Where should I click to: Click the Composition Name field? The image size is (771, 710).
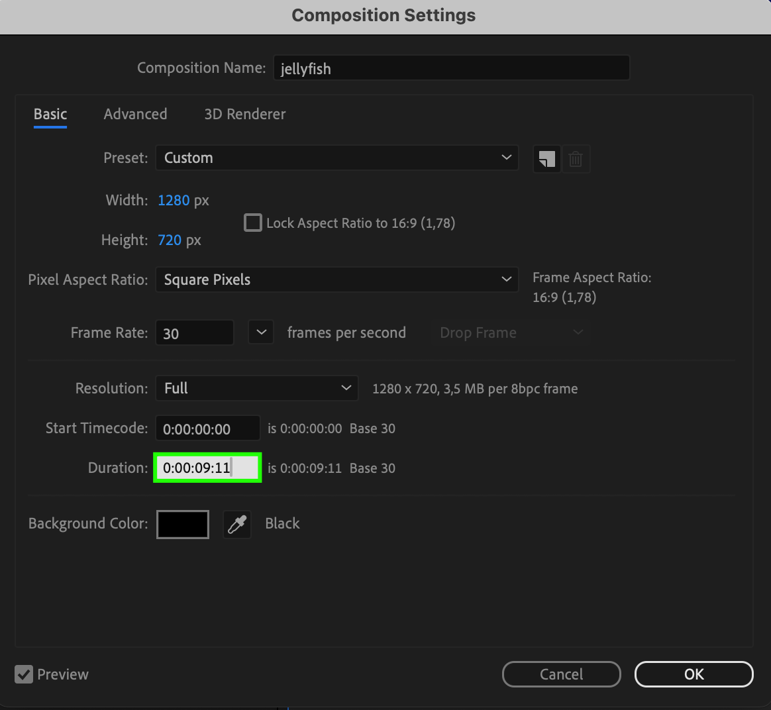pyautogui.click(x=450, y=68)
